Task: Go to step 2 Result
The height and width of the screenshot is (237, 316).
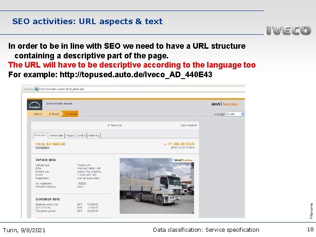Action: [54, 114]
